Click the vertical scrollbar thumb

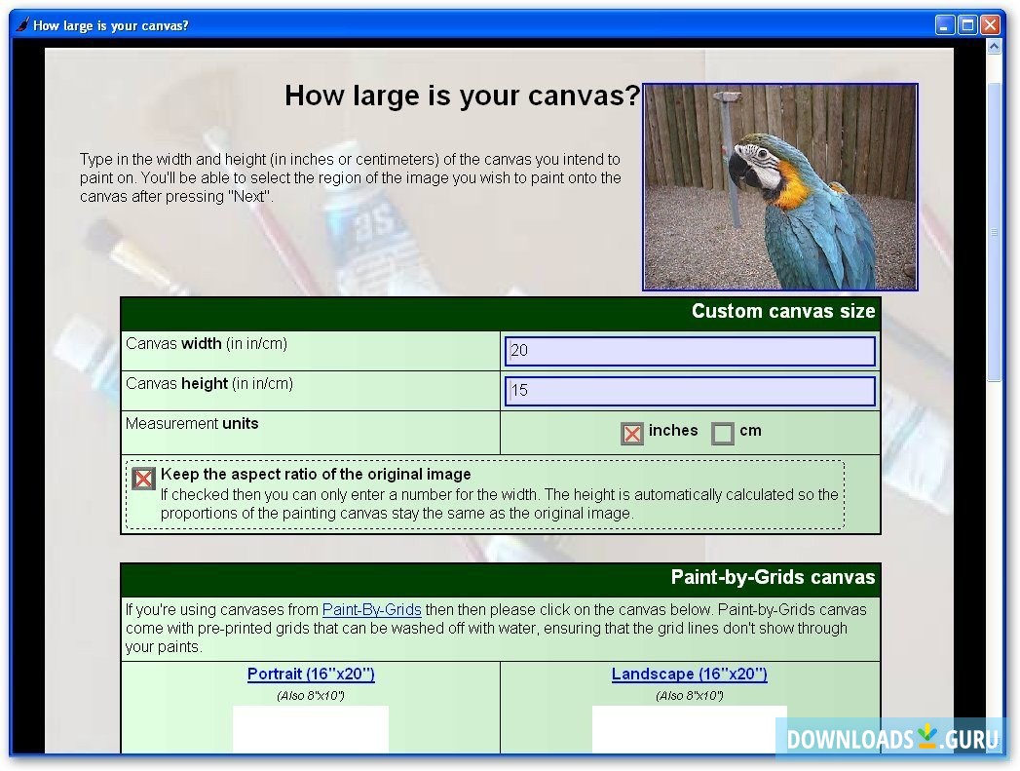click(x=994, y=232)
